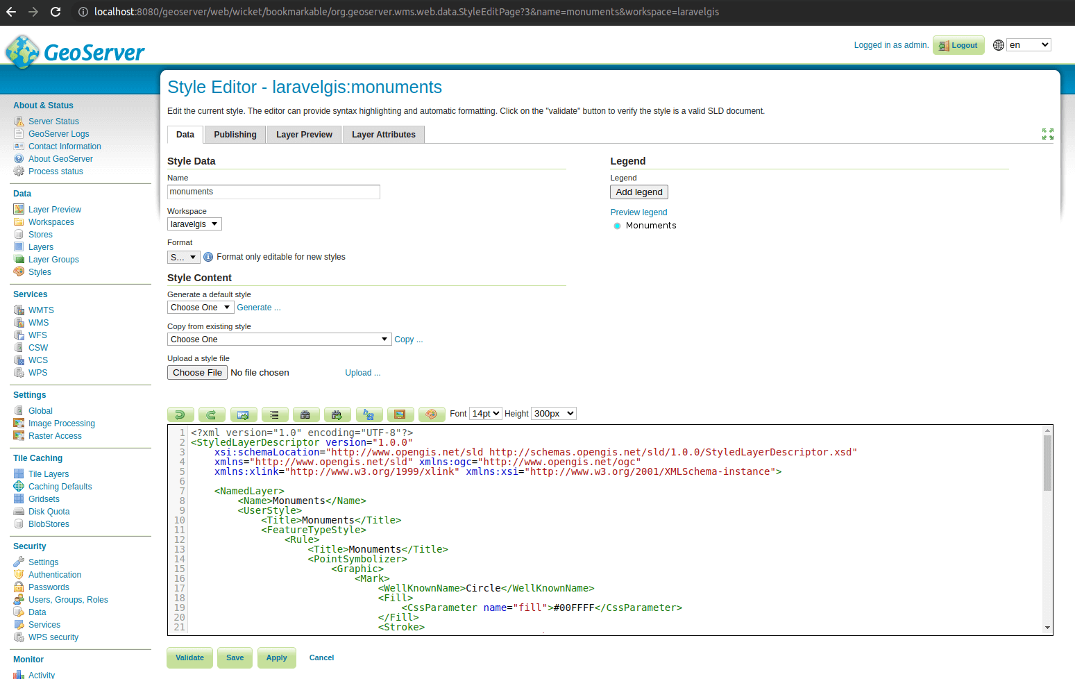Open WMS service settings link
This screenshot has height=679, width=1075.
click(x=38, y=323)
